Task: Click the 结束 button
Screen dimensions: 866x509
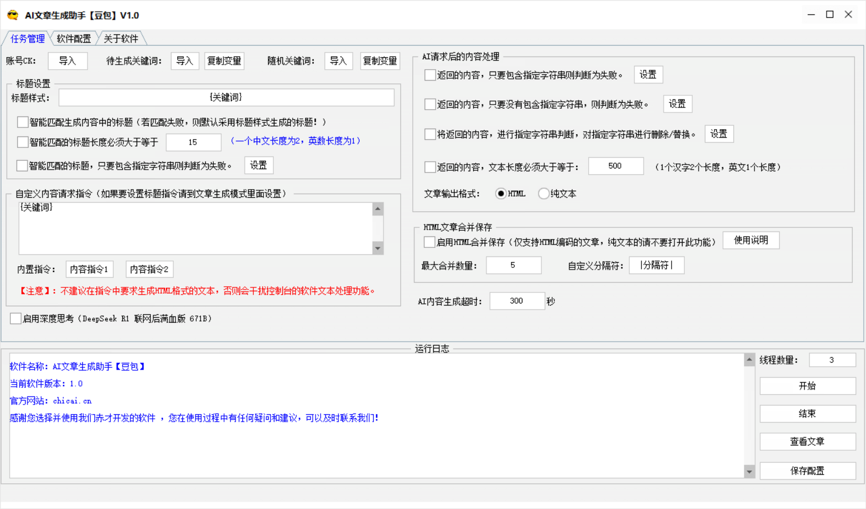Action: point(808,414)
